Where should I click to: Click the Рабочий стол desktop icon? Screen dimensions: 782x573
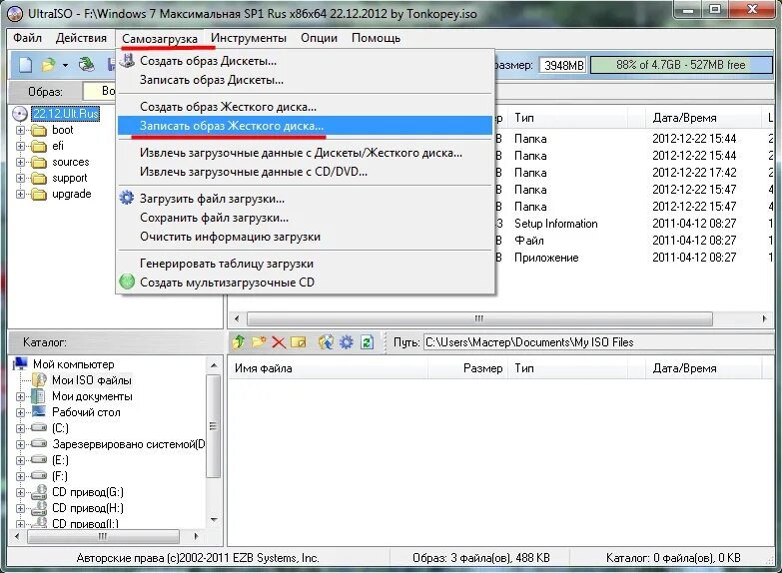point(38,411)
